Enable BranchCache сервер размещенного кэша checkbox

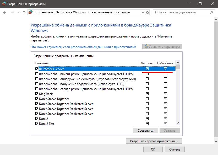(37, 89)
